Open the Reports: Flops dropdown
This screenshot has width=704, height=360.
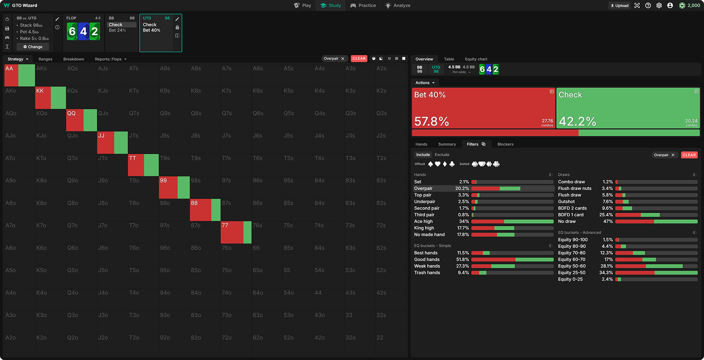coord(110,59)
